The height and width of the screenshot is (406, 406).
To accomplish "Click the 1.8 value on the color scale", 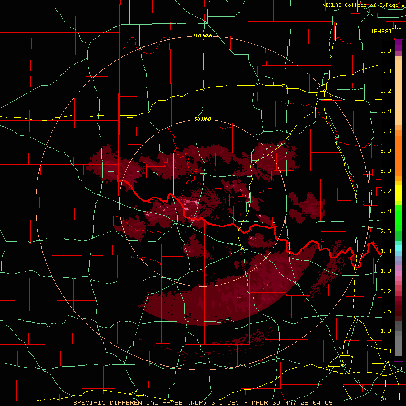I will [386, 251].
